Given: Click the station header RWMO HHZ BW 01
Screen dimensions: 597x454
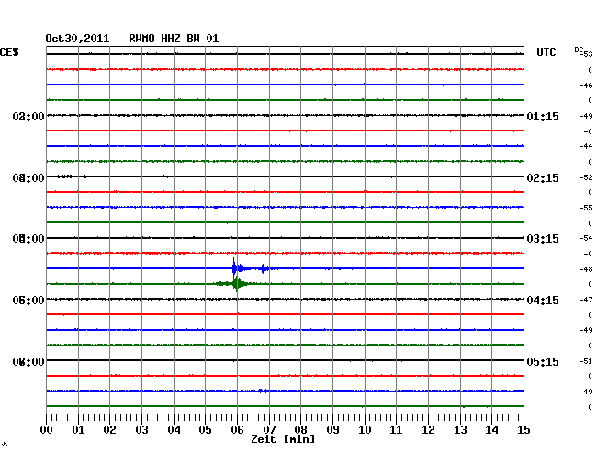Looking at the screenshot, I should coord(174,39).
